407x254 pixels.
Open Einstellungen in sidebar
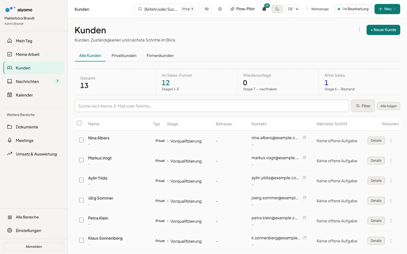[34, 231]
